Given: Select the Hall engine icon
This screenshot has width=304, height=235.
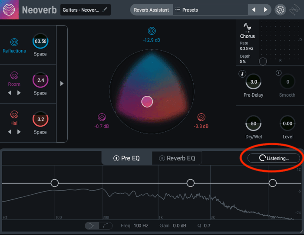Looking at the screenshot, I should point(14,114).
